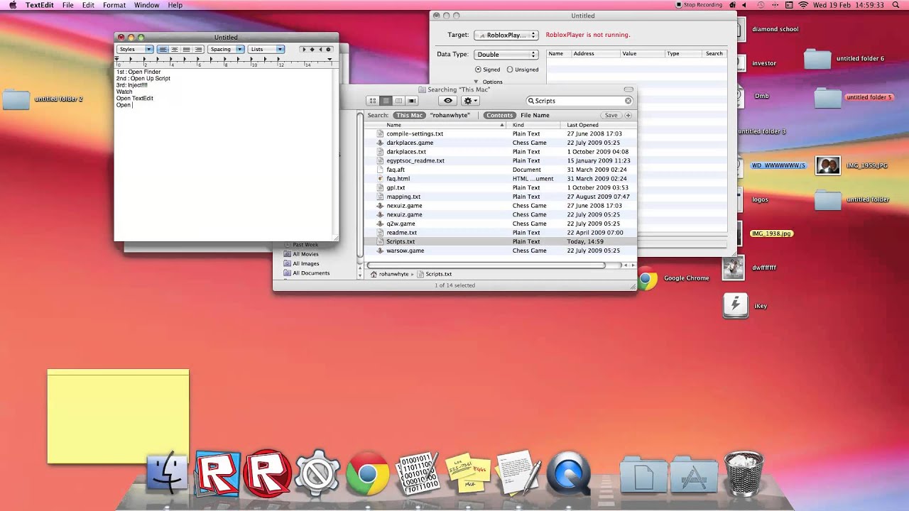
Task: Center align text in TextEdit
Action: tap(175, 50)
